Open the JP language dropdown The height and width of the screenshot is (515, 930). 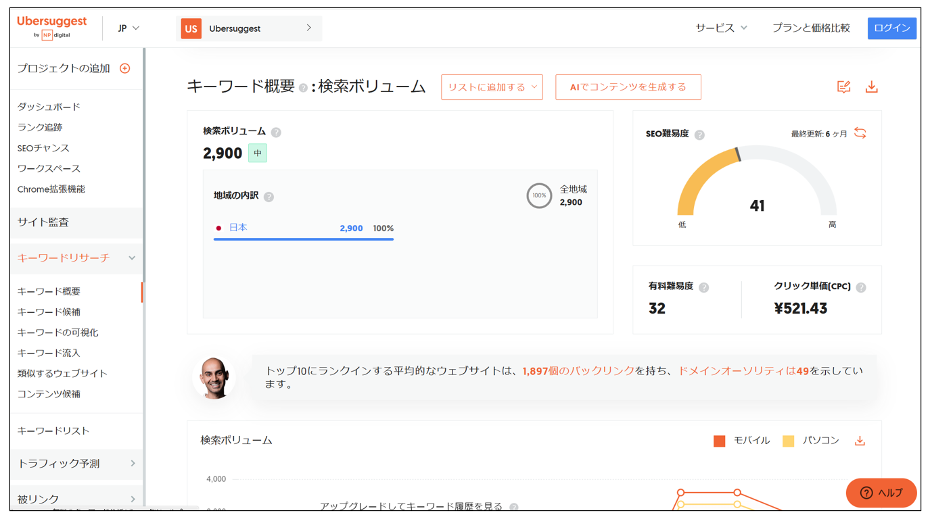[x=129, y=28]
